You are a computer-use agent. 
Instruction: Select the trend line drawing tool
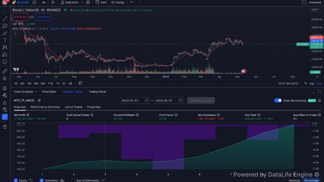[5, 19]
